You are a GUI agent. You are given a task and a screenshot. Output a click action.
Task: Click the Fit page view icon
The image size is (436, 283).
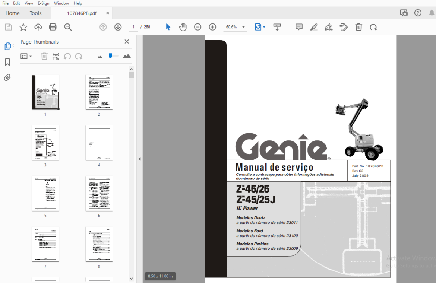coord(258,27)
